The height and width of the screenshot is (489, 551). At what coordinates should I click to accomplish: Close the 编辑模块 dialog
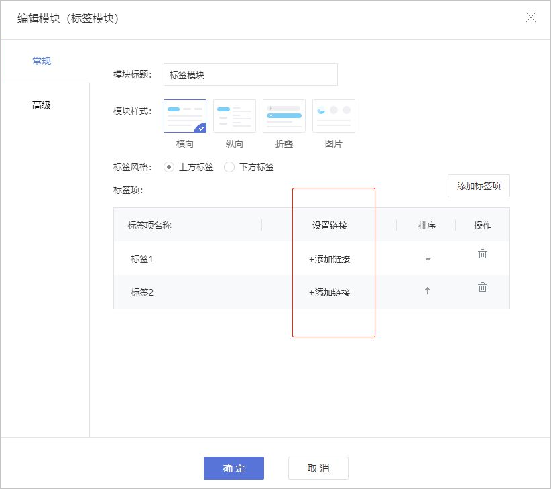(x=531, y=18)
